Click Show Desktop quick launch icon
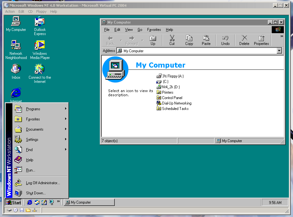The height and width of the screenshot is (217, 293). [x=44, y=202]
